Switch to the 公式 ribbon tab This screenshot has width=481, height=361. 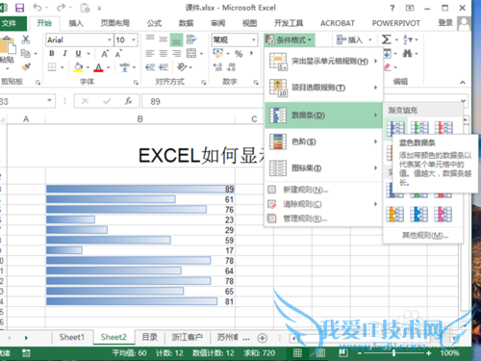(154, 23)
